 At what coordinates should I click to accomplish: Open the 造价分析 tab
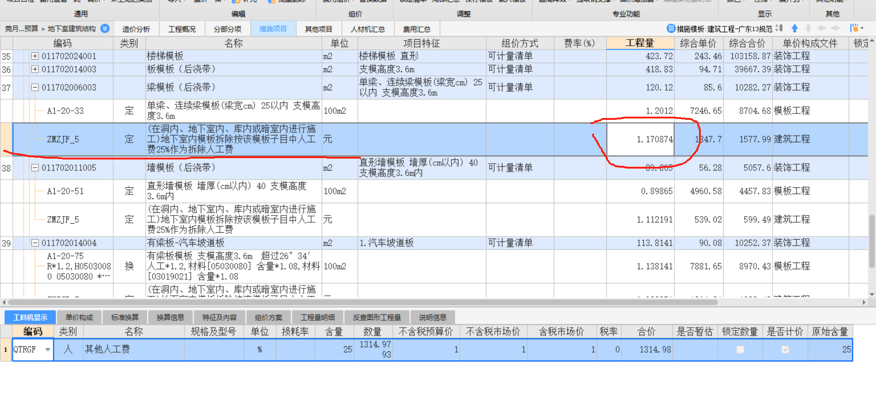tap(136, 29)
